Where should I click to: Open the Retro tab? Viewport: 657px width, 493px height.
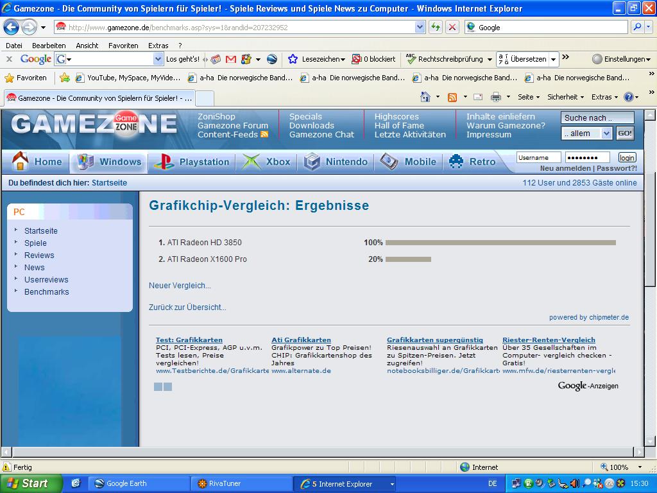pyautogui.click(x=472, y=162)
